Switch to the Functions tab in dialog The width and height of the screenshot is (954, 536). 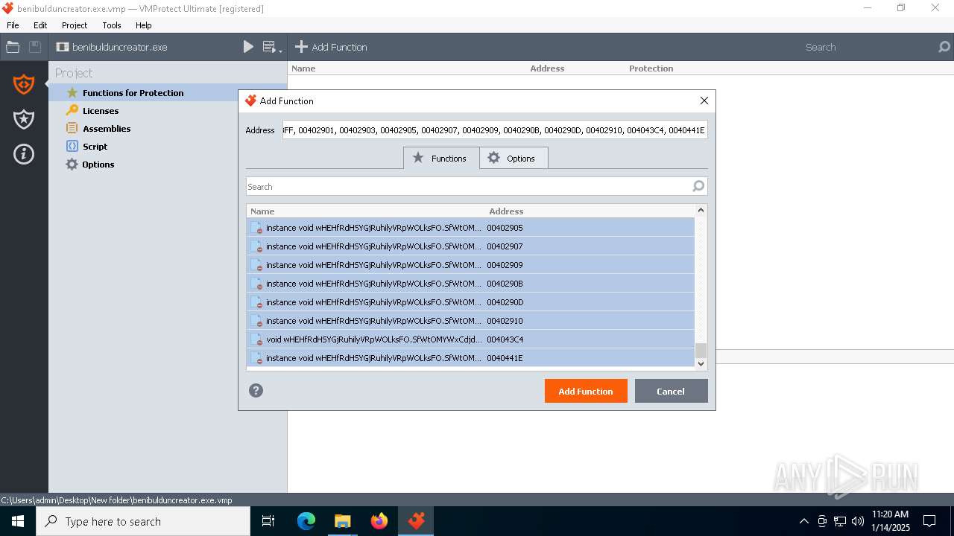point(440,158)
